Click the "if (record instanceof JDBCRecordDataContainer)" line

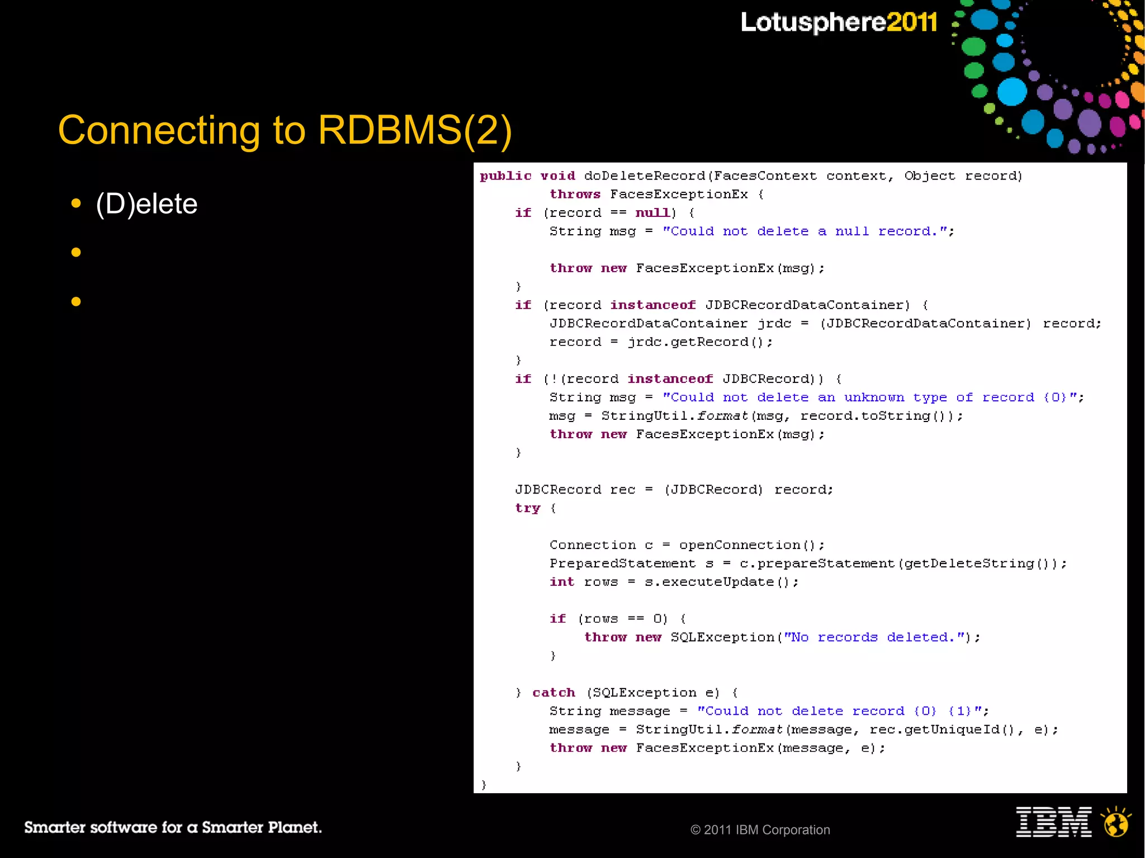[722, 305]
